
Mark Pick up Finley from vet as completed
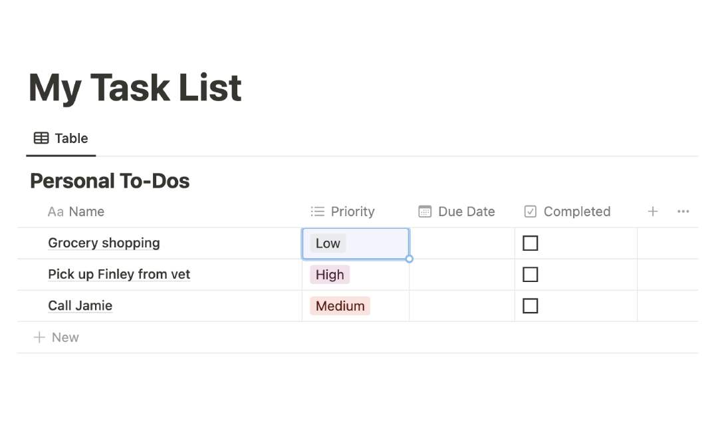[x=530, y=274]
